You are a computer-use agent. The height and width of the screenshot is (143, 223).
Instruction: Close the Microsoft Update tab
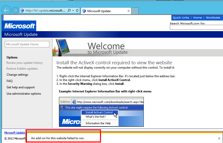(x=128, y=11)
